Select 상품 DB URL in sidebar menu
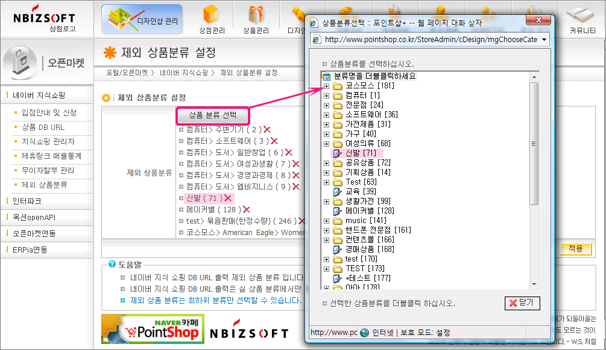 tap(42, 127)
